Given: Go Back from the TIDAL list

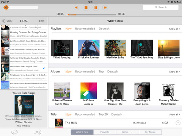Looking at the screenshot, I should point(7,21).
